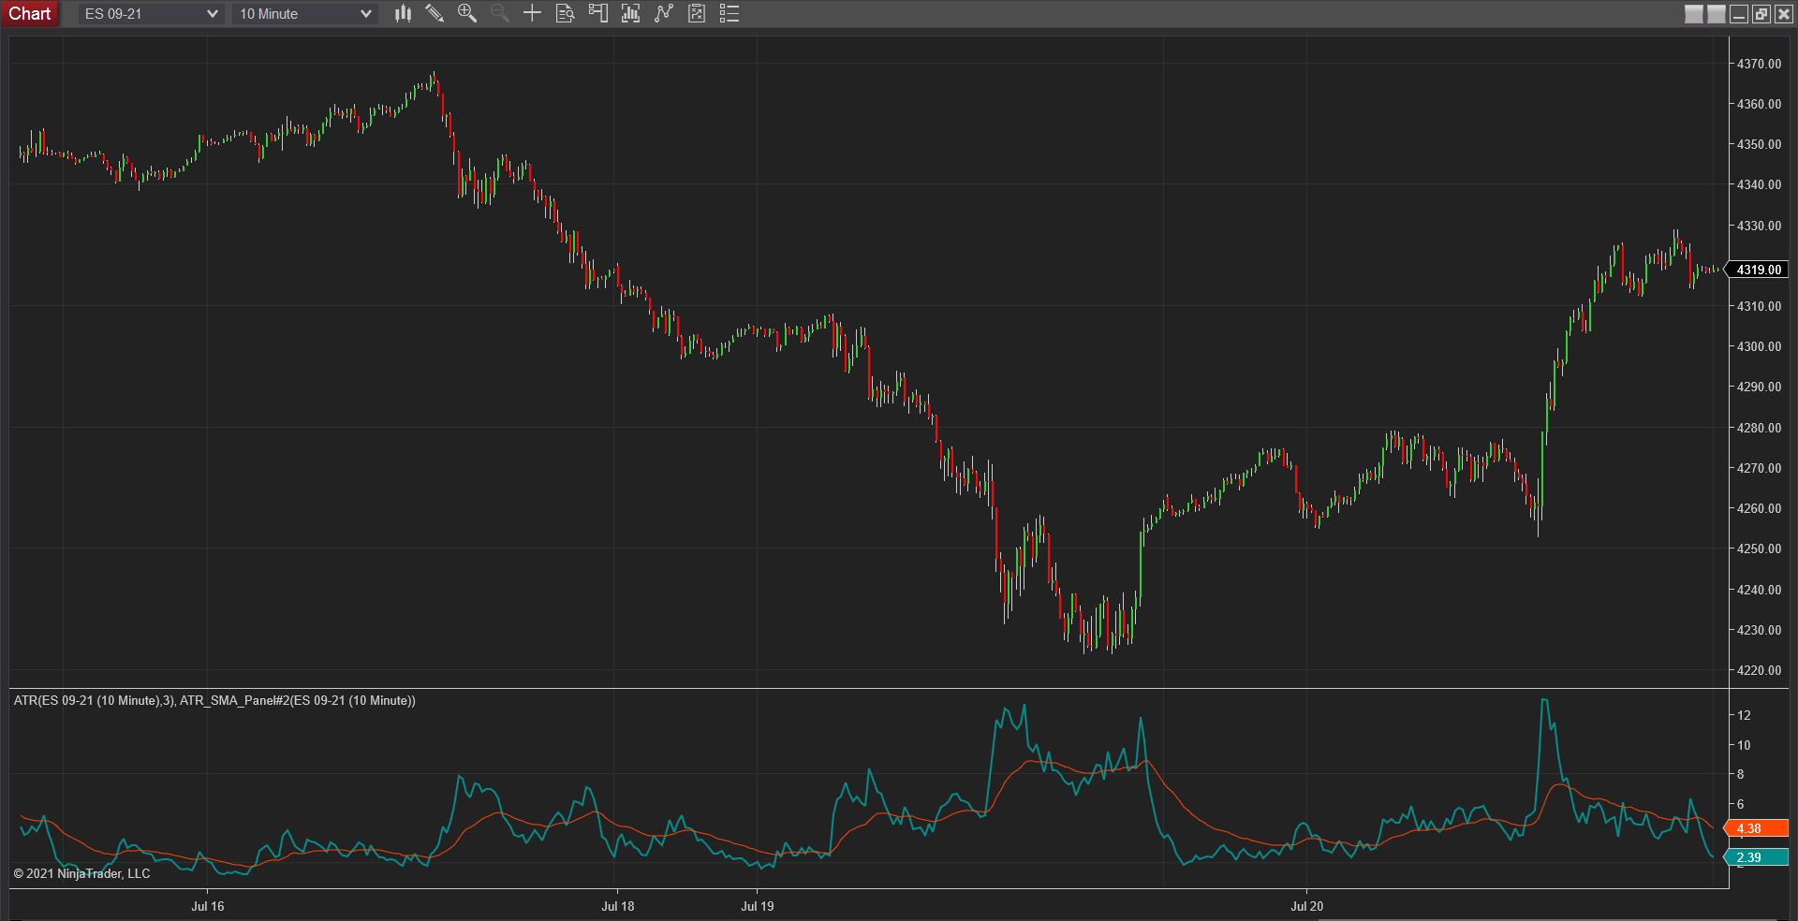
Task: Click the Jul 20 date label
Action: (x=1307, y=906)
